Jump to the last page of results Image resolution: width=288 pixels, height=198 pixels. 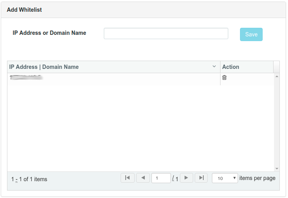[201, 178]
